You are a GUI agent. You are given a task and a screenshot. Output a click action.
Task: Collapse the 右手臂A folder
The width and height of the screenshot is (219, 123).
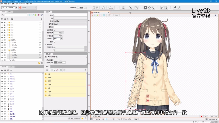(8, 50)
